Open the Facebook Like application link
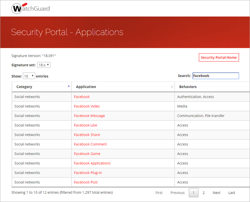 pyautogui.click(x=85, y=125)
